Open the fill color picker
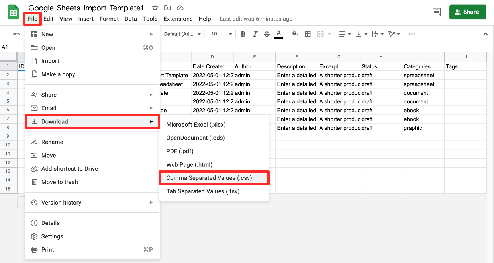Screen dimensions: 494x263 (295, 34)
